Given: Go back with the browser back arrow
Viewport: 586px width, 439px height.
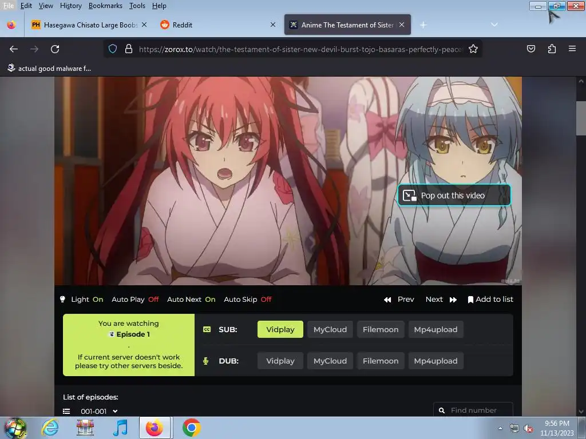Looking at the screenshot, I should [14, 49].
